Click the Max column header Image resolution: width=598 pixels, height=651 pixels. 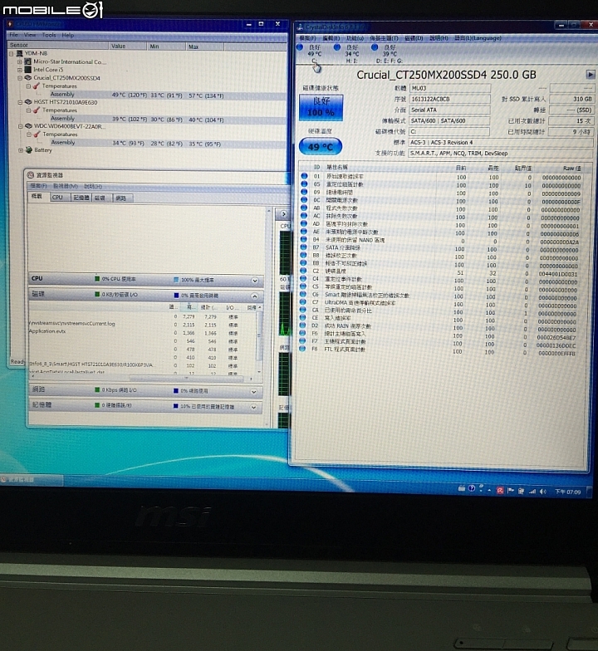click(x=205, y=46)
